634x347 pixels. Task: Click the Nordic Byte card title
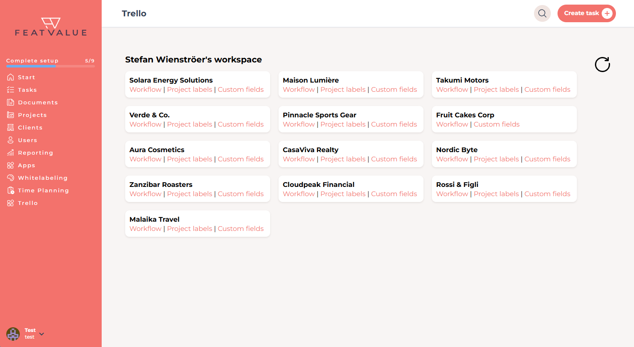[x=457, y=150]
